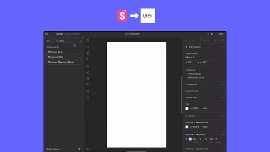
Task: Open library settings gear icon
Action: [79, 149]
